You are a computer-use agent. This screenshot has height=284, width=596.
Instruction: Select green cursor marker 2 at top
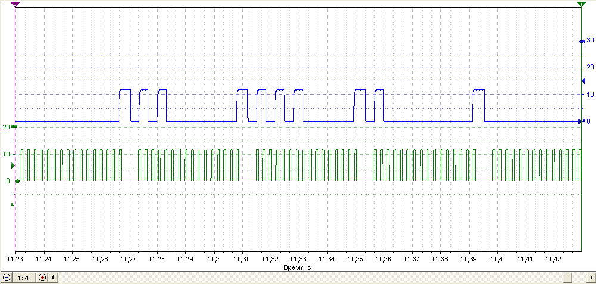(x=581, y=4)
